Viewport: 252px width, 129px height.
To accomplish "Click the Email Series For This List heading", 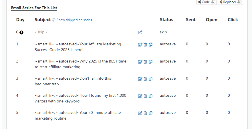I will coord(34,8).
